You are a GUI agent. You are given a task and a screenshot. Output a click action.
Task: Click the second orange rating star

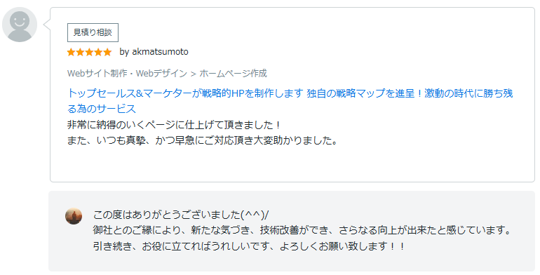[80, 52]
